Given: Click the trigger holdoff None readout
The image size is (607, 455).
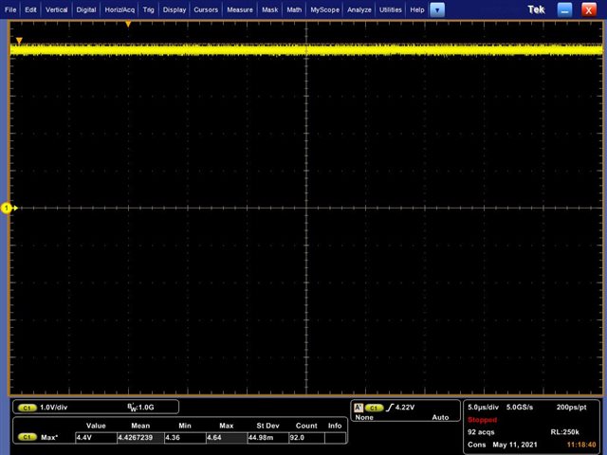Looking at the screenshot, I should (x=364, y=417).
